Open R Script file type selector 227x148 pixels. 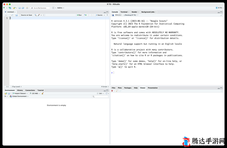coord(105,87)
